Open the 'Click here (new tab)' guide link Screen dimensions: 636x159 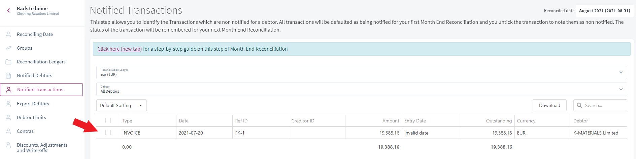120,49
